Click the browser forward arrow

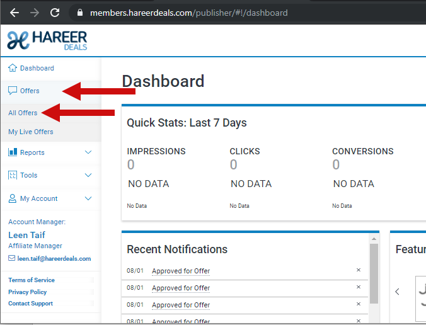point(35,13)
